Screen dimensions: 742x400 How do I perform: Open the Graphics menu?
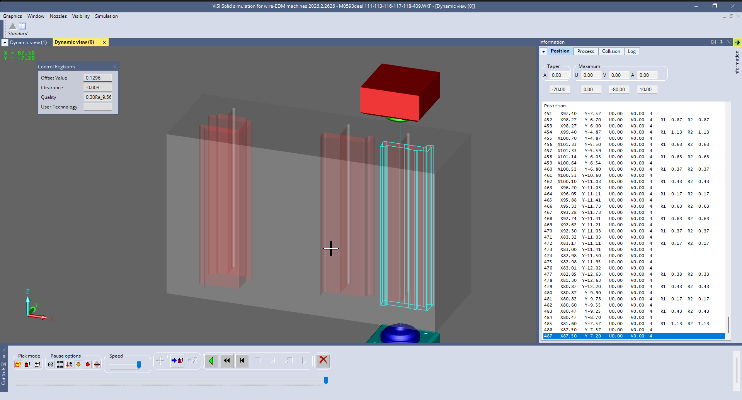pos(12,16)
